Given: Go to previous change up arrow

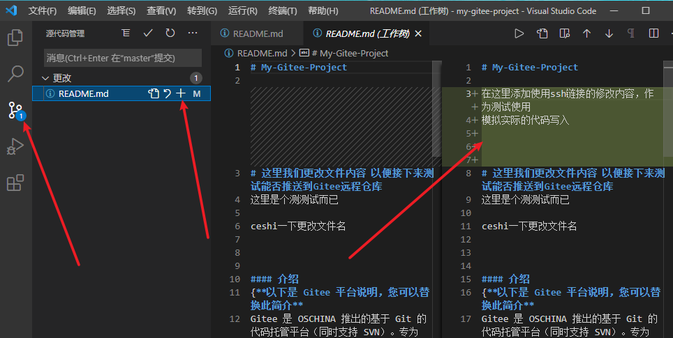Looking at the screenshot, I should click(586, 33).
